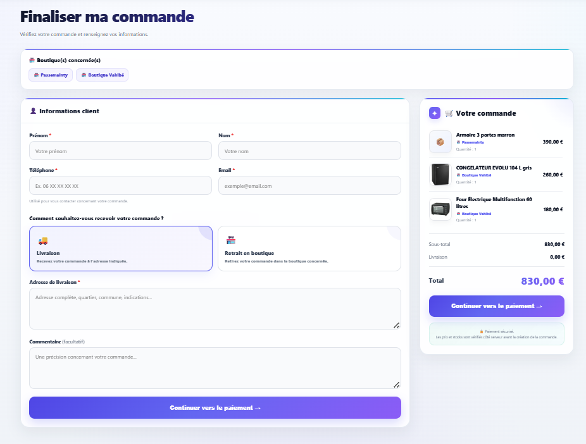Focus the Email input field

point(310,185)
